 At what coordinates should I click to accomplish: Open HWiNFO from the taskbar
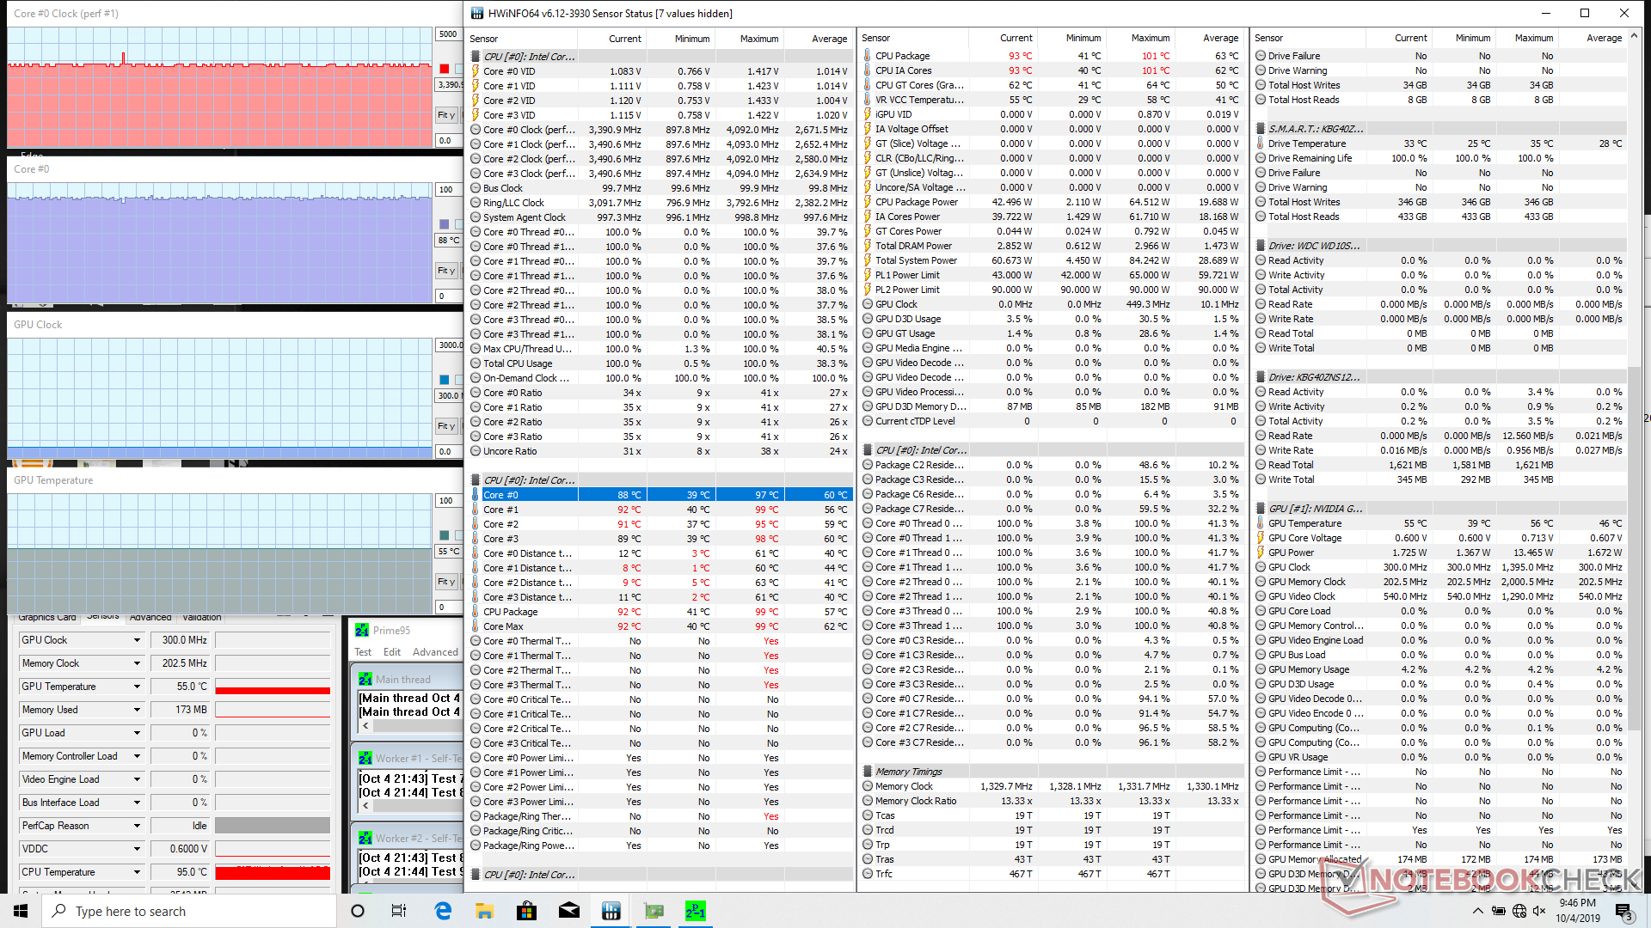(x=611, y=911)
